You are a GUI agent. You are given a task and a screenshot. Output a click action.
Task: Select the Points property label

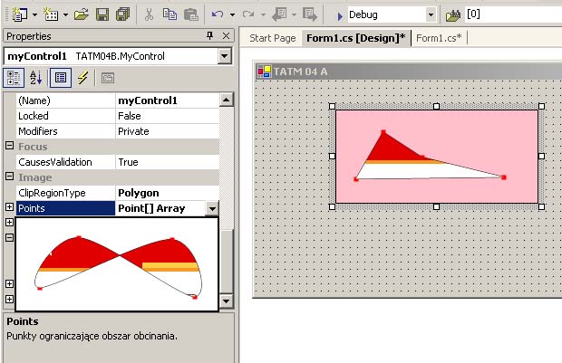pos(66,208)
